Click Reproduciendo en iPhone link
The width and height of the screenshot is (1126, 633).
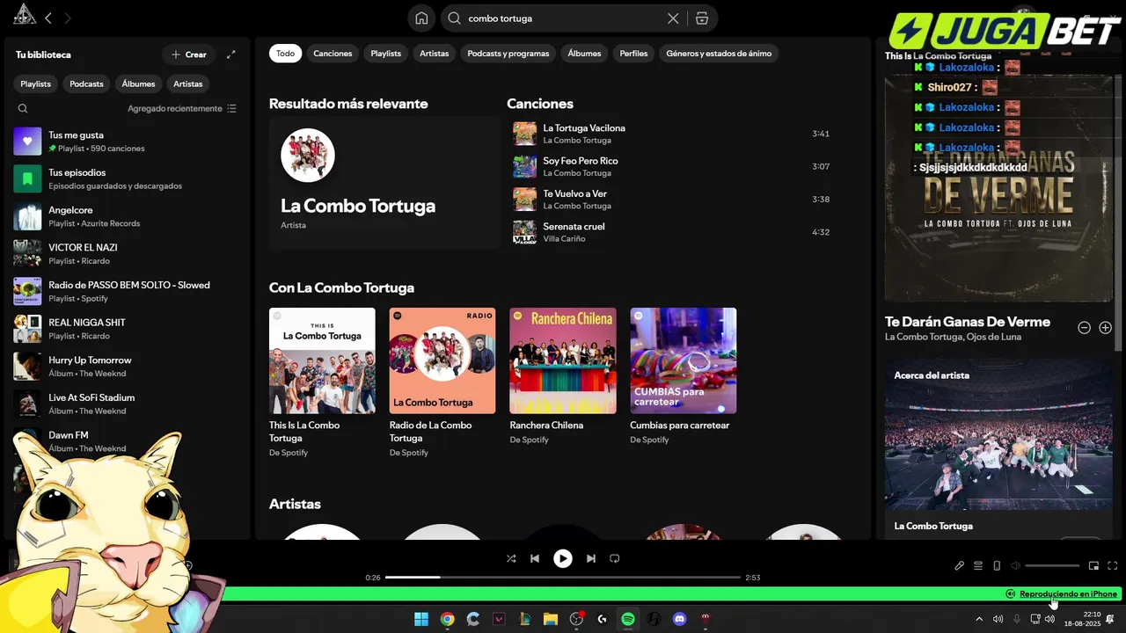pos(1068,594)
